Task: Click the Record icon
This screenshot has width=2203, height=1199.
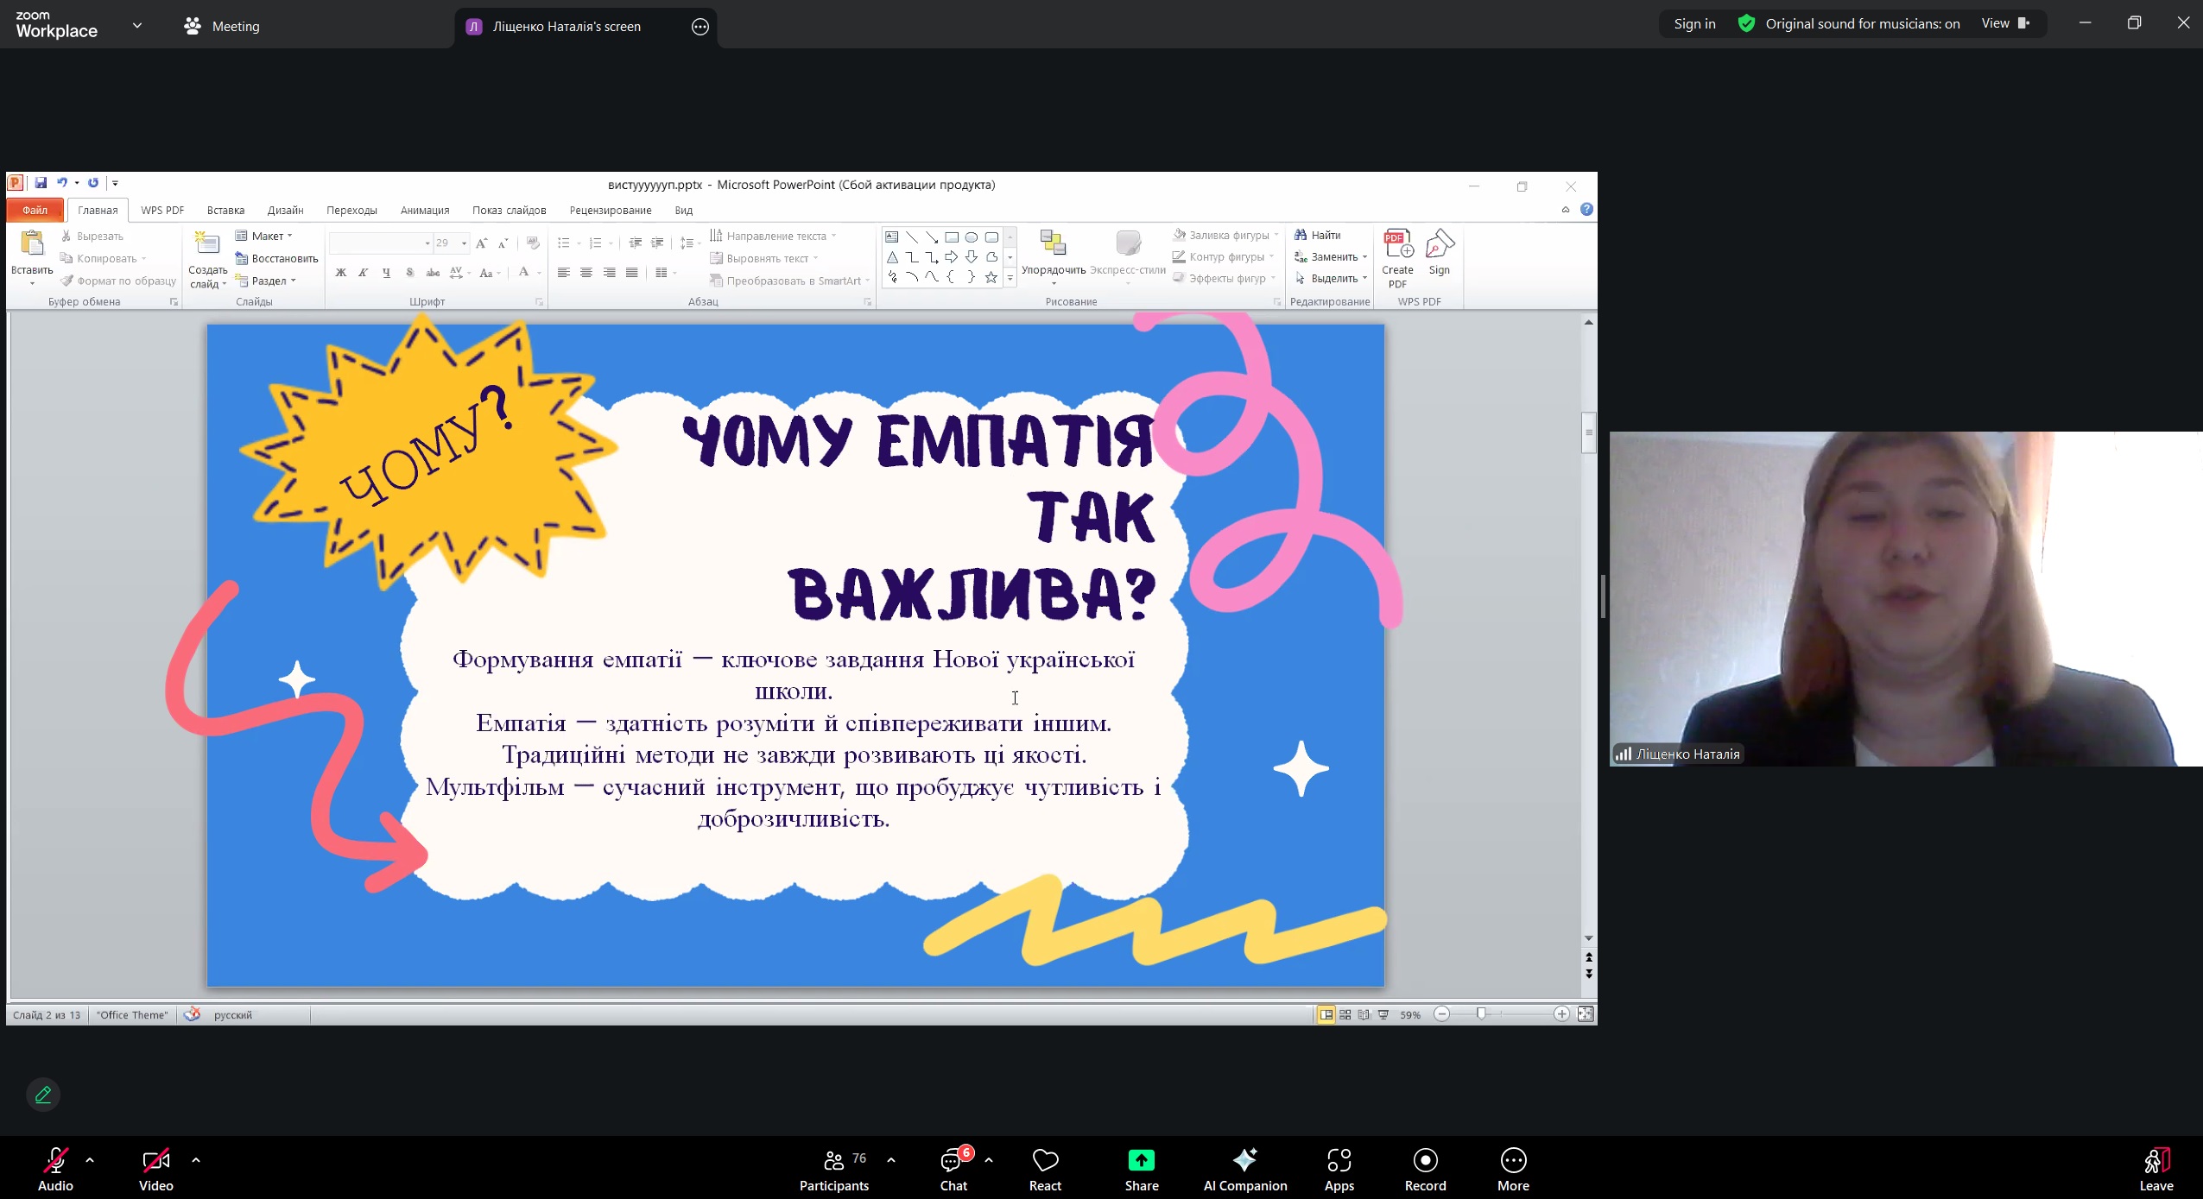Action: tap(1425, 1160)
